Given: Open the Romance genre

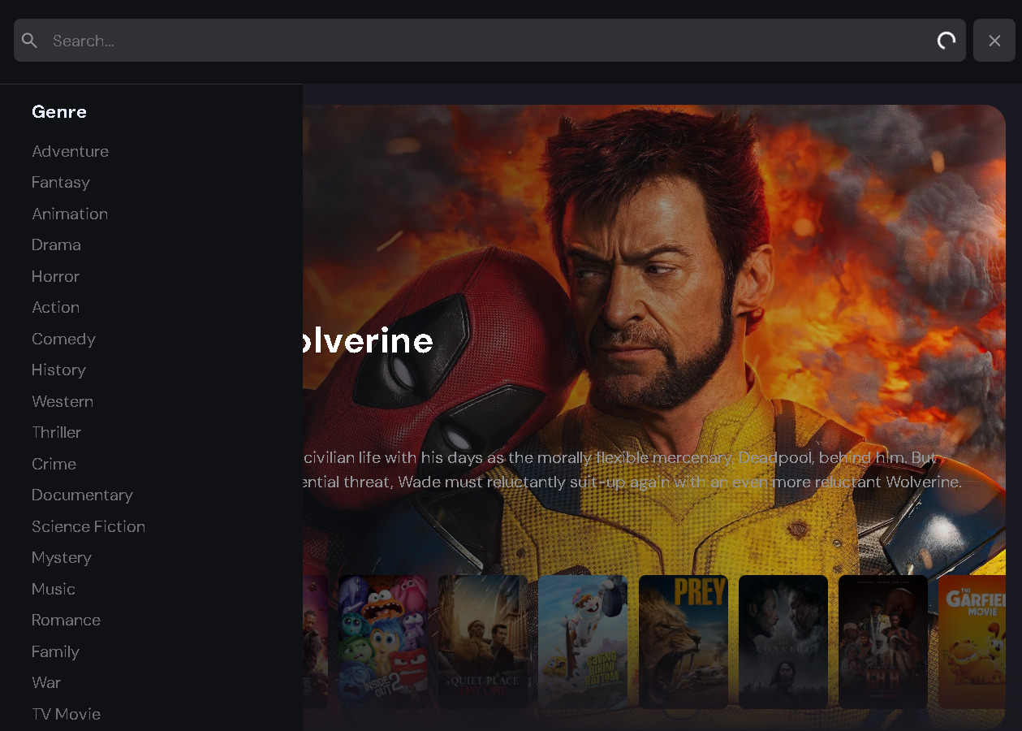Looking at the screenshot, I should 66,621.
